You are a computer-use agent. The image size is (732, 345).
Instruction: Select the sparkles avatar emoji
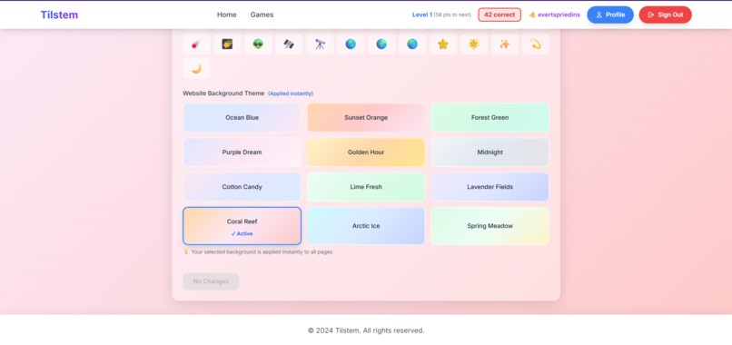pyautogui.click(x=505, y=44)
